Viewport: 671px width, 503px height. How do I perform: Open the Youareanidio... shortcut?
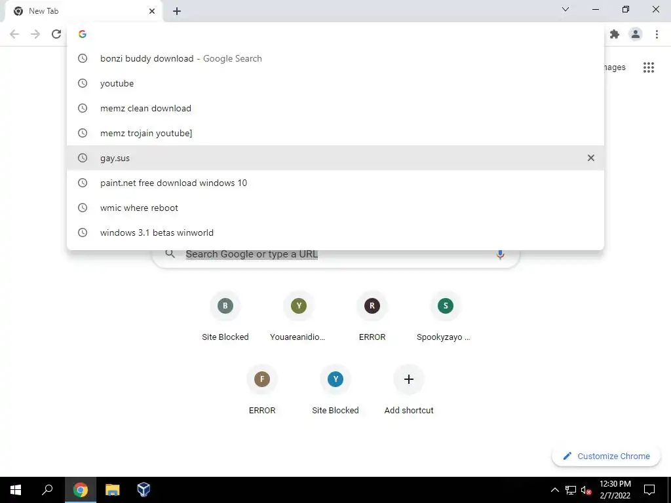click(299, 316)
